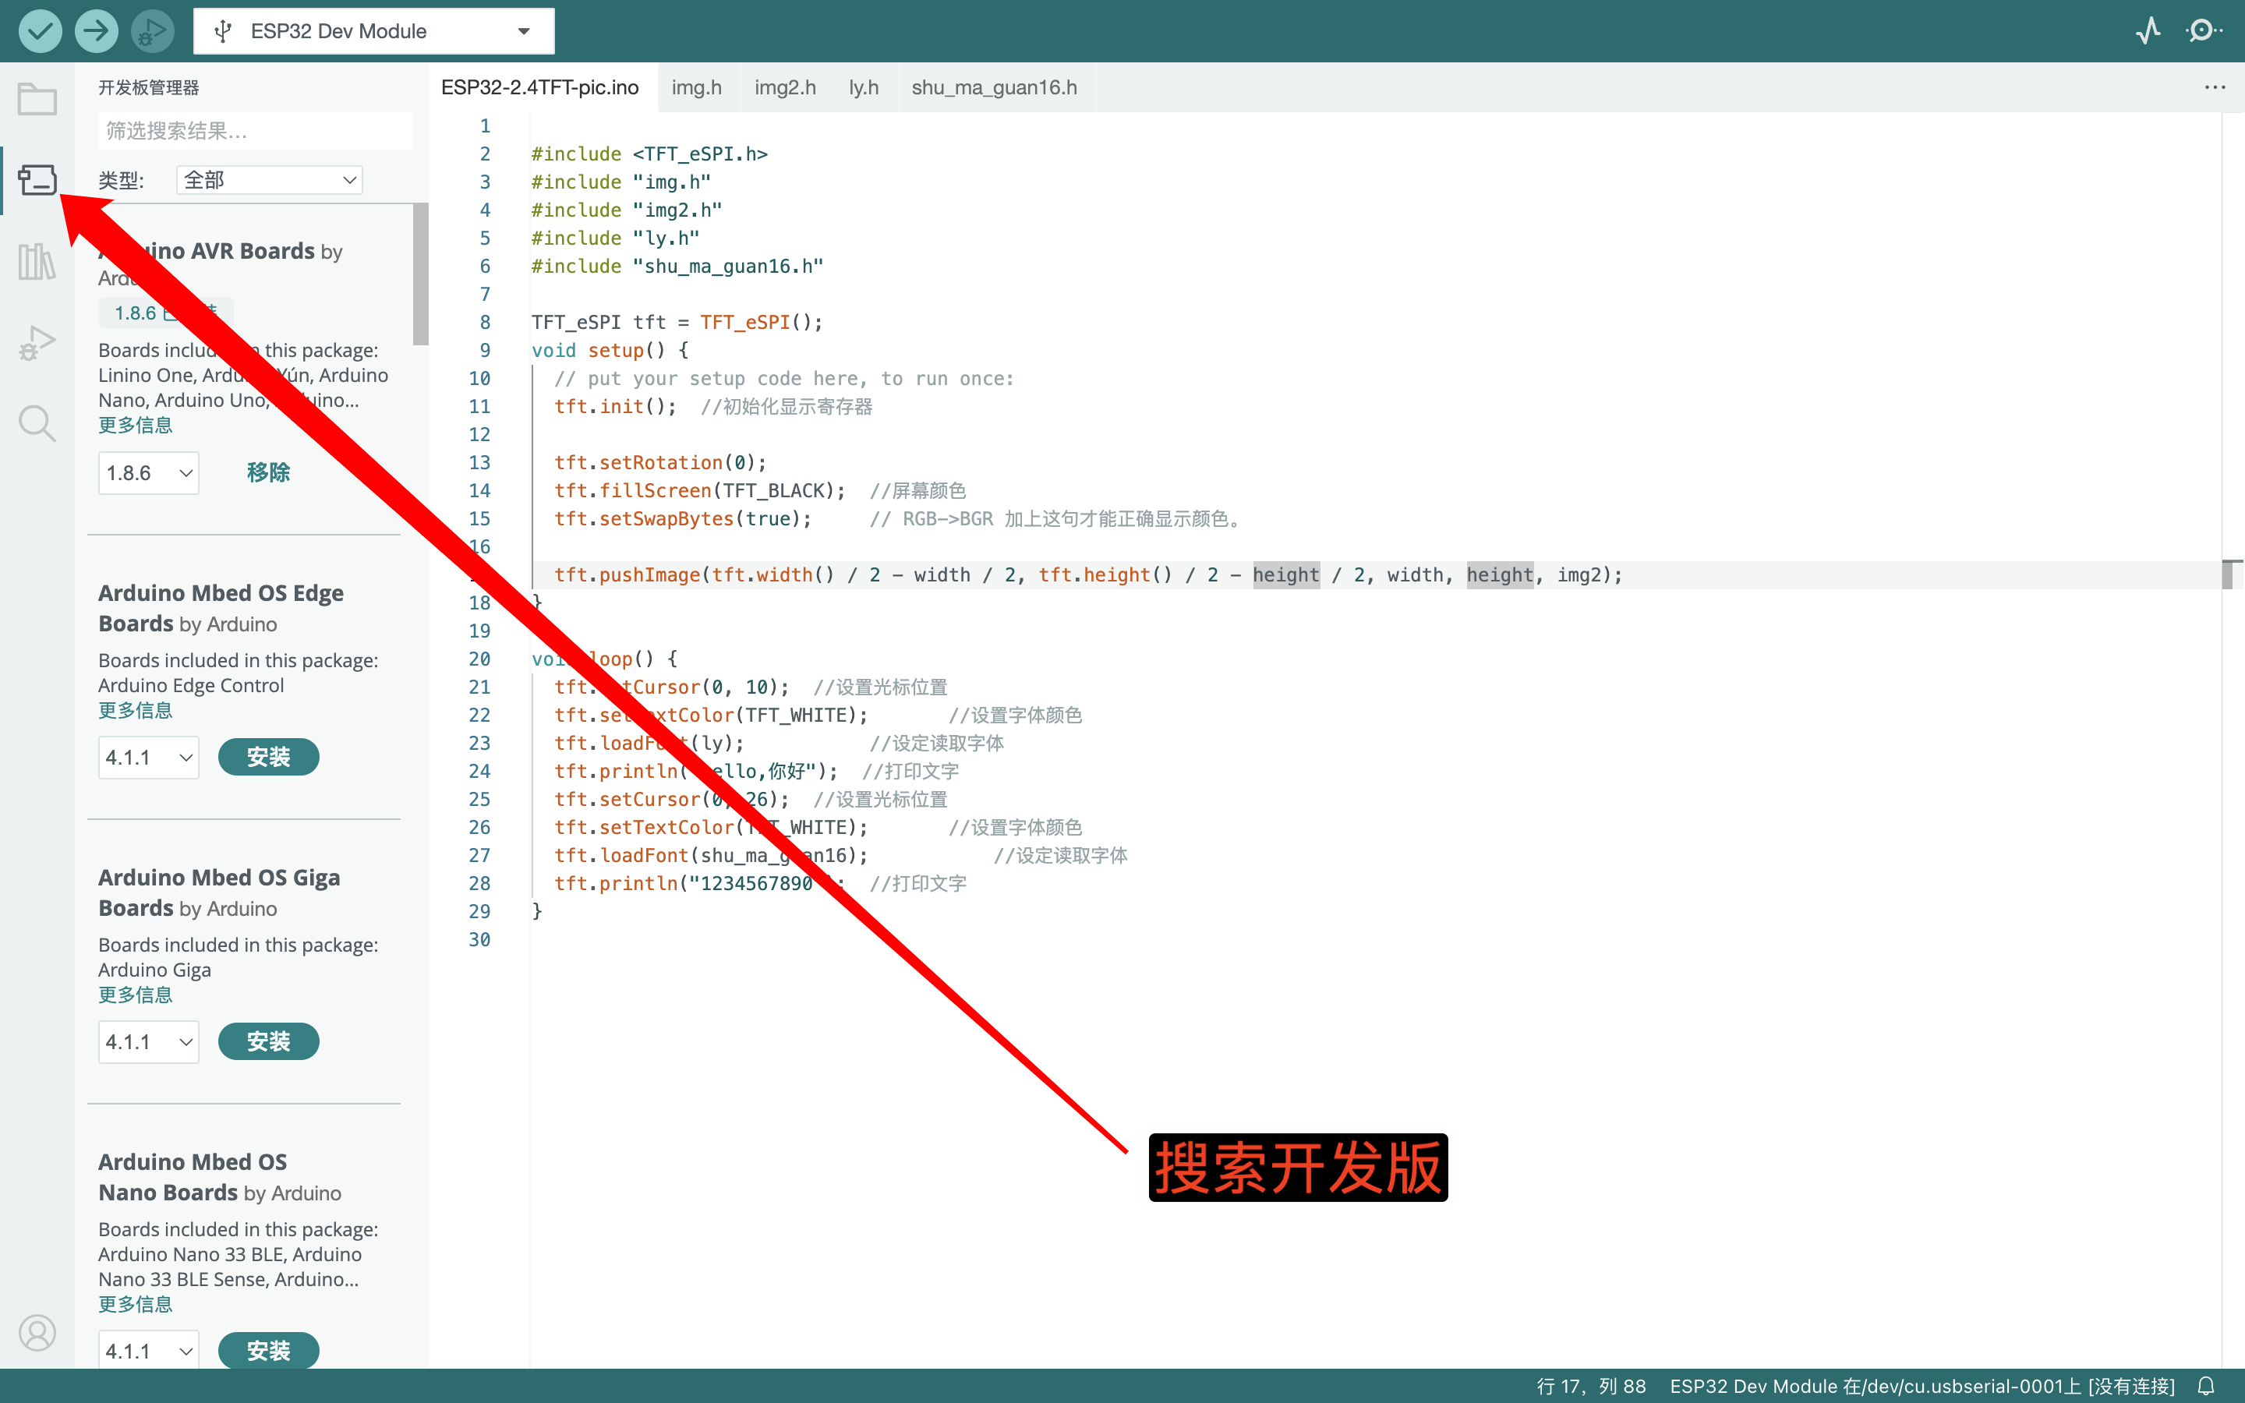Expand the ESP32 Dev Module board selector

(374, 30)
